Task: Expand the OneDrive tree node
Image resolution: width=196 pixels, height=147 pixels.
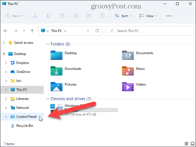Action: tap(6, 72)
